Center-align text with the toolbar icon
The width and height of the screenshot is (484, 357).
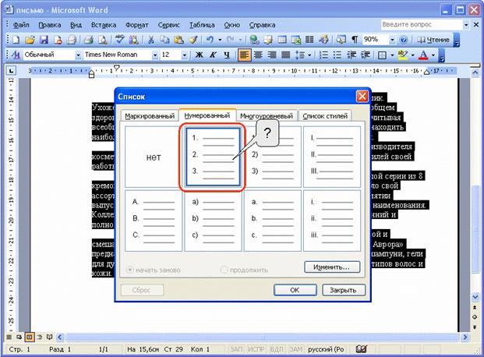click(x=258, y=55)
